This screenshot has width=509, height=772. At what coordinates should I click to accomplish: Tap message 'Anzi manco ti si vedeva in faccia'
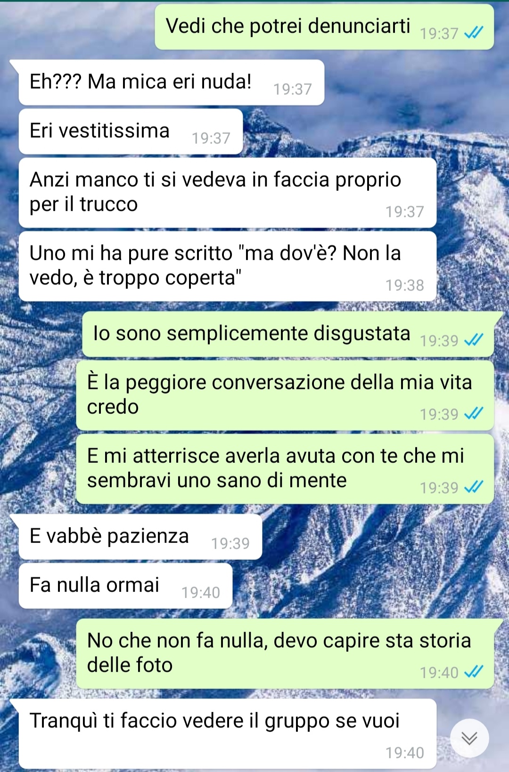[227, 193]
